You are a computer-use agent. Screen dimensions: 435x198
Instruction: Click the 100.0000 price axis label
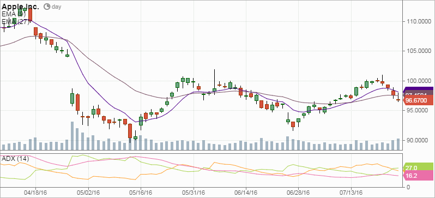[418, 81]
